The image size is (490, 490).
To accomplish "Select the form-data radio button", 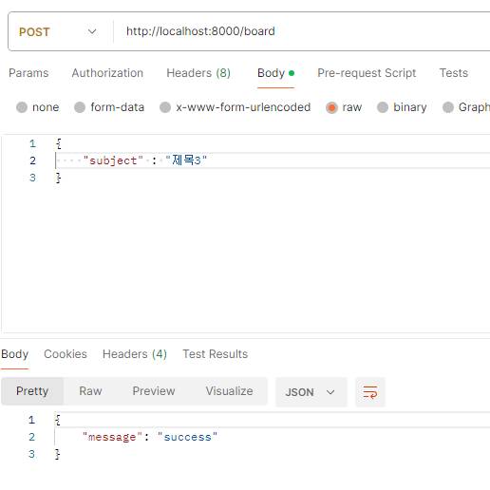I will pyautogui.click(x=80, y=107).
